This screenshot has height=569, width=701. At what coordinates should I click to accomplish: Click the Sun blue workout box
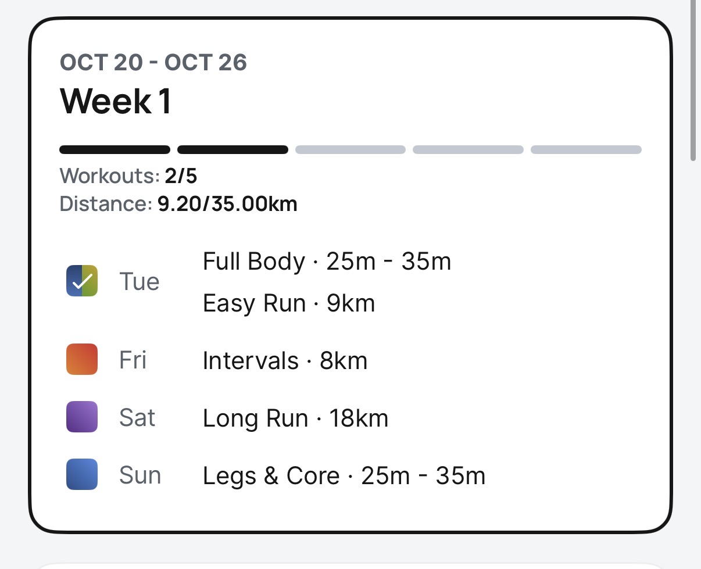tap(82, 474)
